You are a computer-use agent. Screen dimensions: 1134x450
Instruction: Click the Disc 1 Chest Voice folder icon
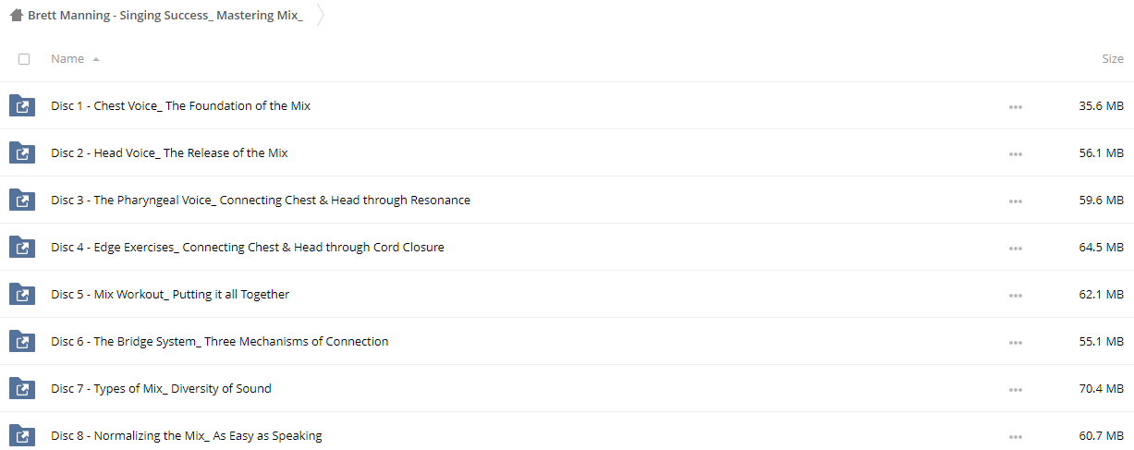coord(22,105)
